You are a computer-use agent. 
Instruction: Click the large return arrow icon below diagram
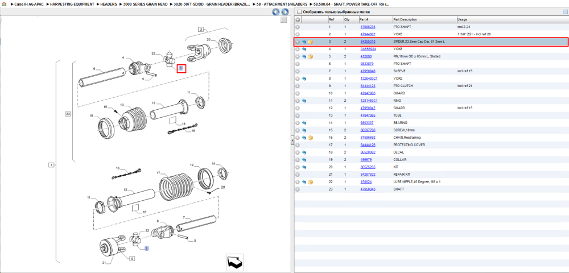234,262
